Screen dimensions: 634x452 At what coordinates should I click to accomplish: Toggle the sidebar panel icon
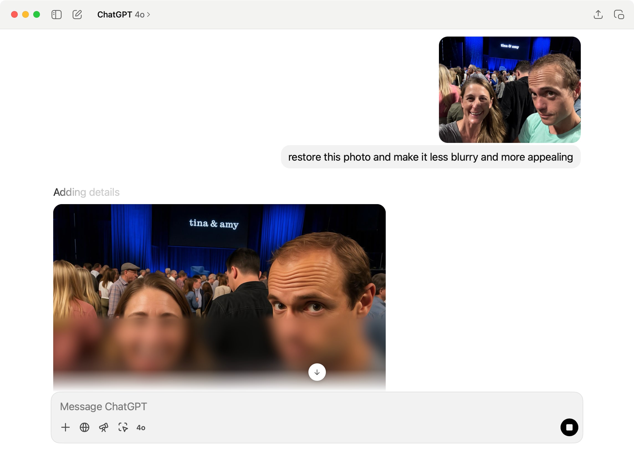tap(57, 14)
